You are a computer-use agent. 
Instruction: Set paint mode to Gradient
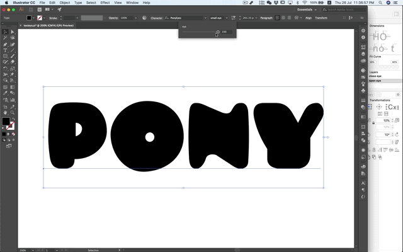(x=8, y=134)
